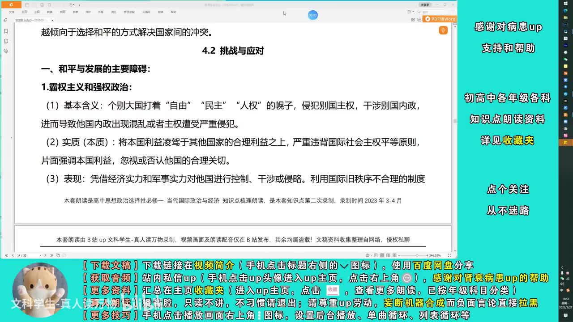Open the 视图 ribbon tab
The height and width of the screenshot is (322, 573).
click(63, 12)
